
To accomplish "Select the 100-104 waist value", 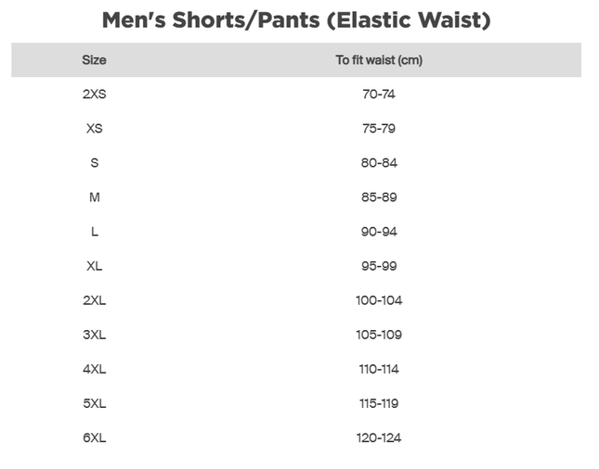I will (379, 300).
